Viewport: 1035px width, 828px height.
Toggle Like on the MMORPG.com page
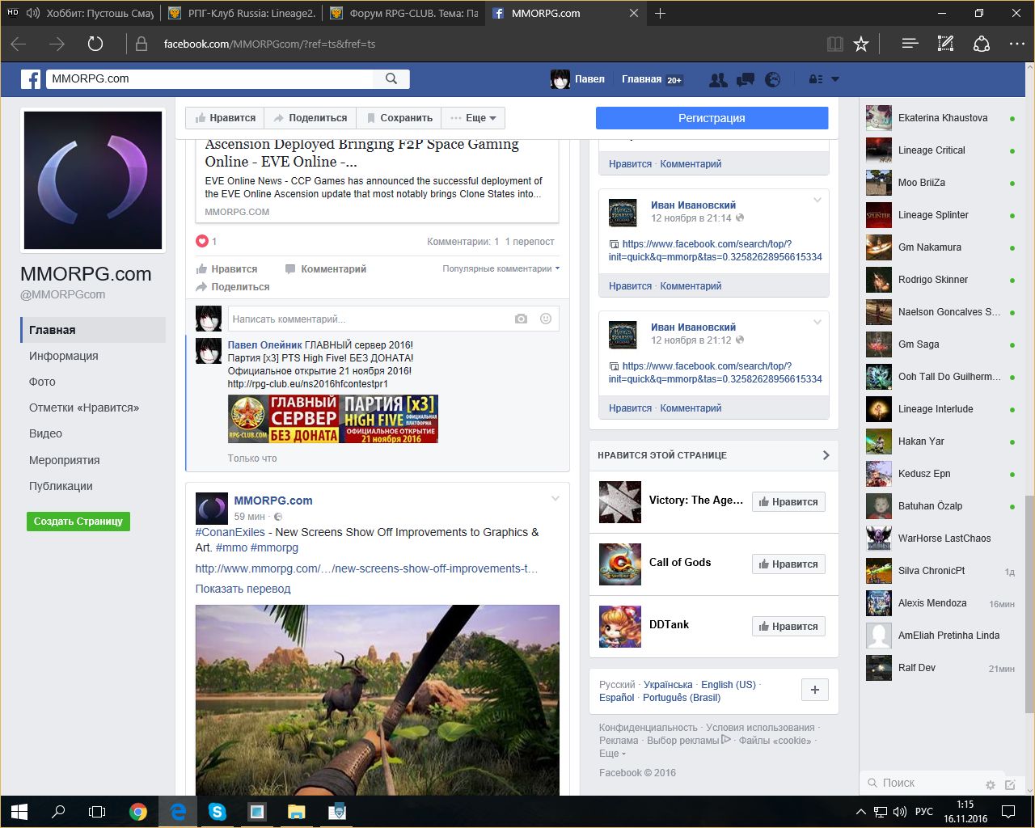(225, 118)
